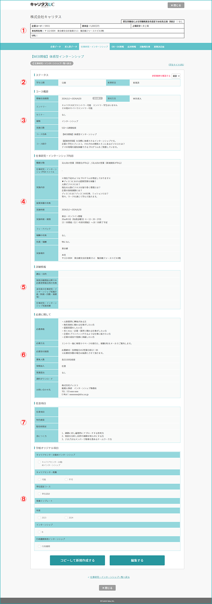212x604 pixels.
Task: Select the 行政機関 radio option
Action: point(39,546)
